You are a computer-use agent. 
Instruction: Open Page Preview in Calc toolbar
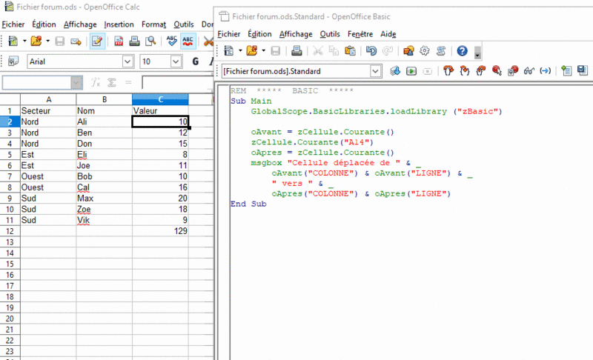coord(151,41)
